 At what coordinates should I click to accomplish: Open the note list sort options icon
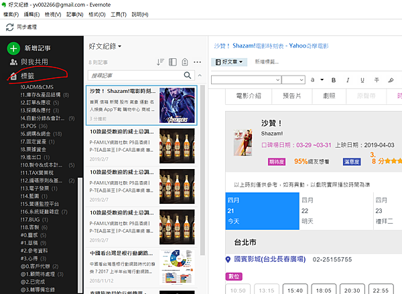coord(160,62)
